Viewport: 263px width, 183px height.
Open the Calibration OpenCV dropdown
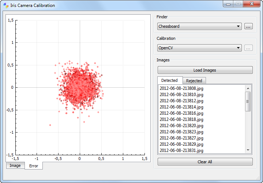pos(199,48)
